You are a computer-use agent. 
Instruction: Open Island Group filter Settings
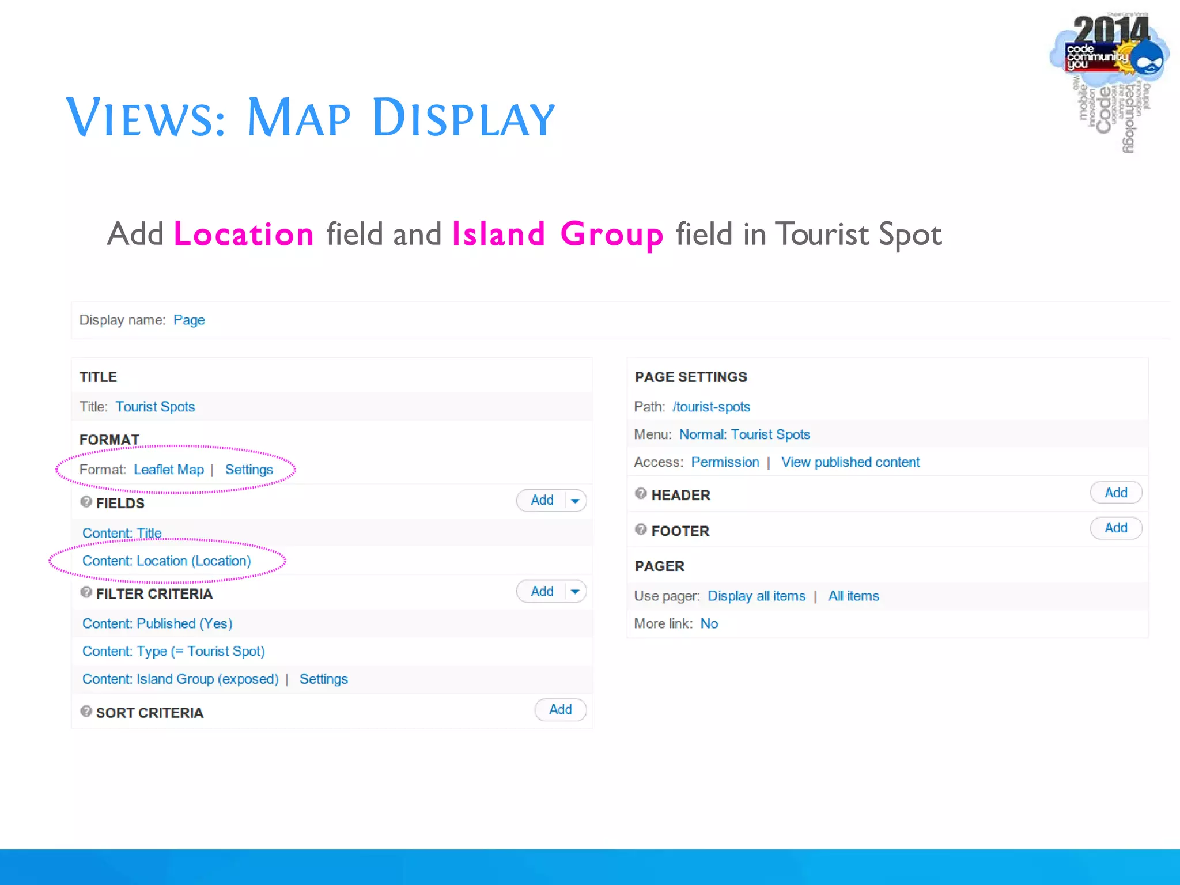tap(324, 679)
